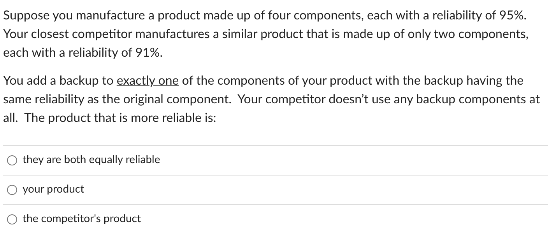Click the "they are both equally reliable" label text
The image size is (548, 240).
click(x=91, y=160)
